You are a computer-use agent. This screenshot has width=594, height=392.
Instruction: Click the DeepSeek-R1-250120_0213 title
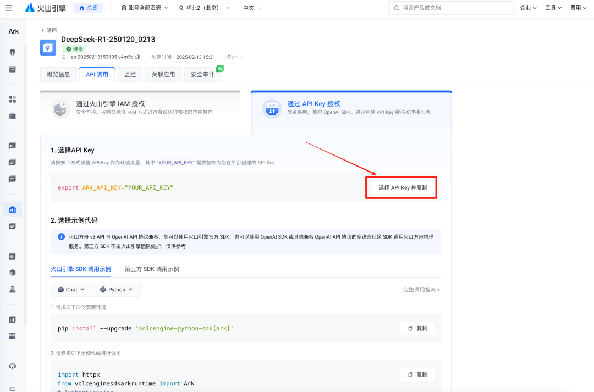click(x=108, y=40)
